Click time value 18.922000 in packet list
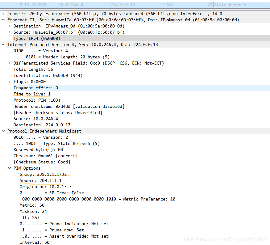This screenshot has width=270, height=245. [35, 5]
